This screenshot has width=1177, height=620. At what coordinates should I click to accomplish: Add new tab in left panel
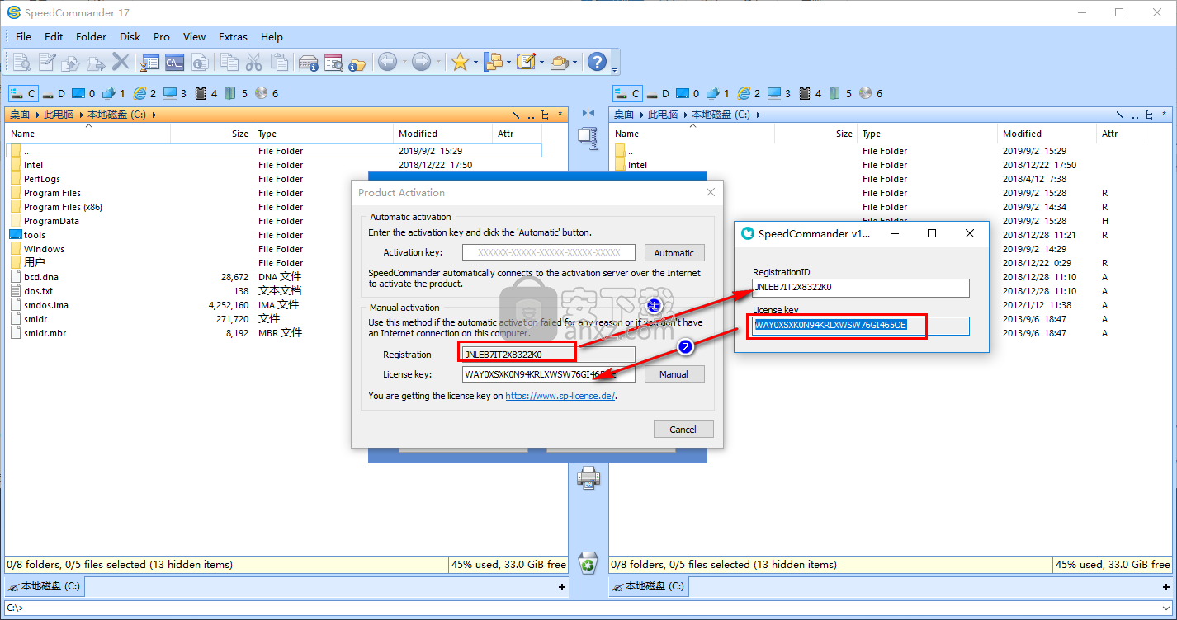coord(562,587)
